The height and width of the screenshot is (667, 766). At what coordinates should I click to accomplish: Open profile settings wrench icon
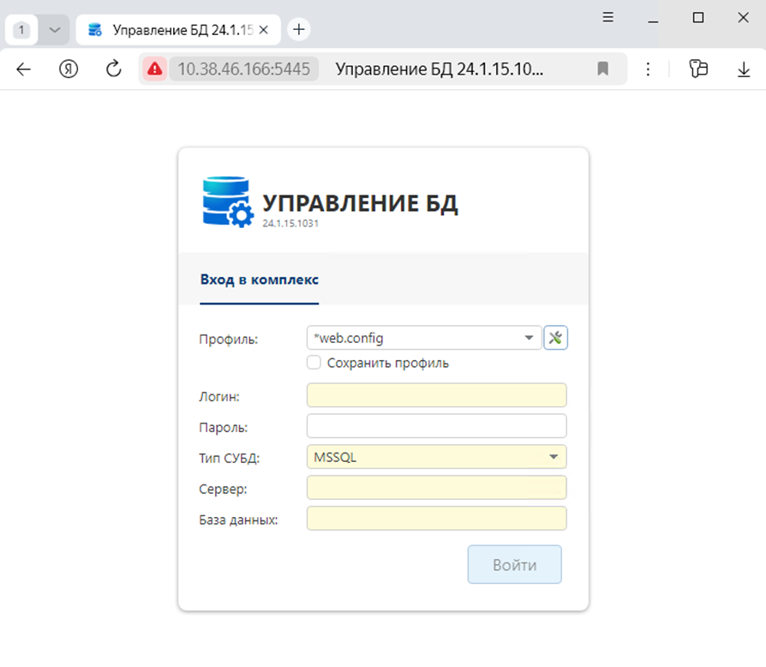click(555, 338)
